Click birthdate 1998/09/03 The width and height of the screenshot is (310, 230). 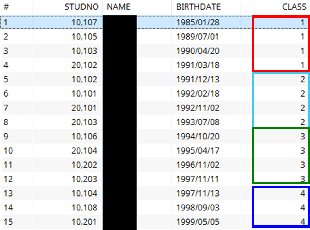click(198, 207)
